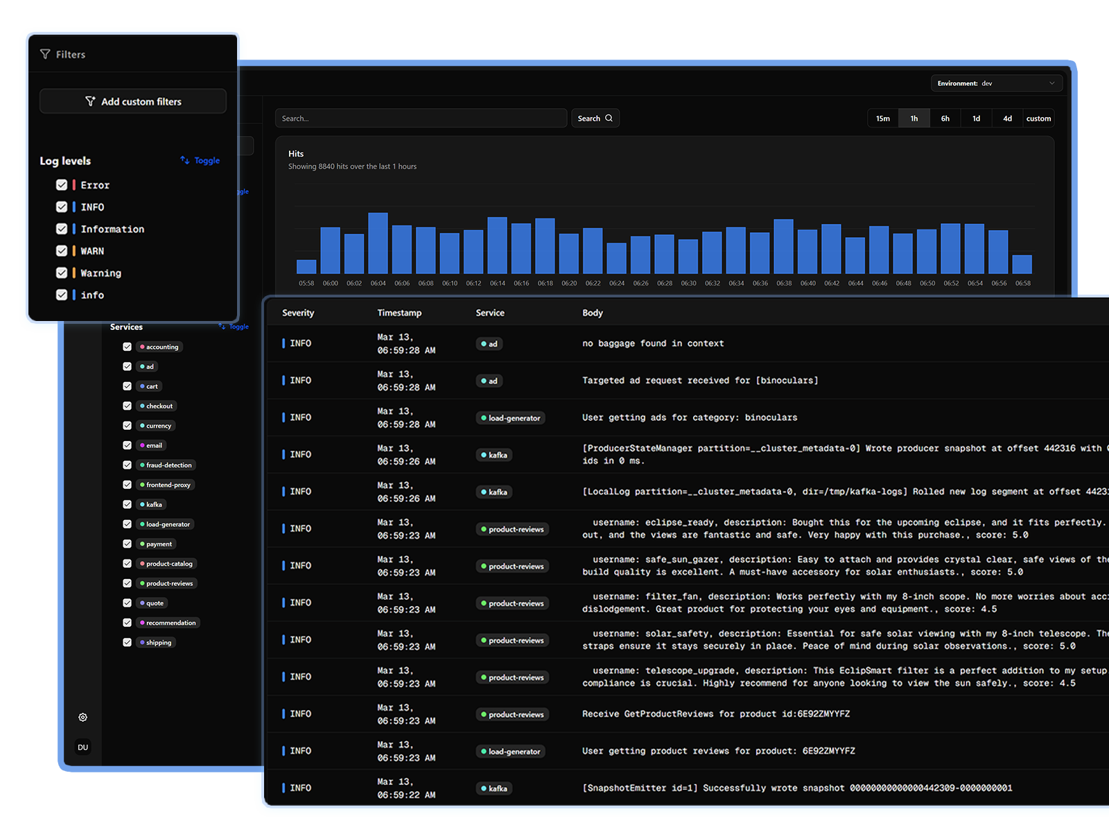
Task: Click the kafka service badge in first kafka row
Action: point(494,456)
